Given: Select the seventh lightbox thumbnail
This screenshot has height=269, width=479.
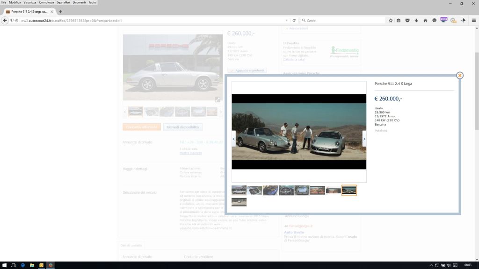Looking at the screenshot, I should tap(333, 191).
